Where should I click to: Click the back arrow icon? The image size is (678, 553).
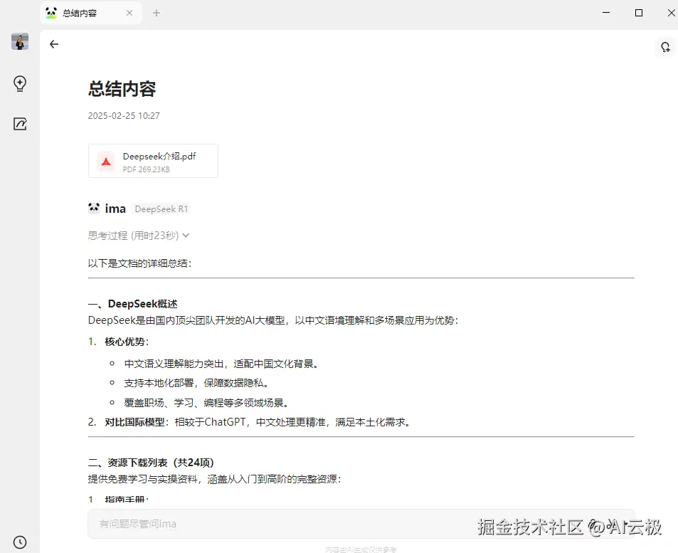point(54,44)
